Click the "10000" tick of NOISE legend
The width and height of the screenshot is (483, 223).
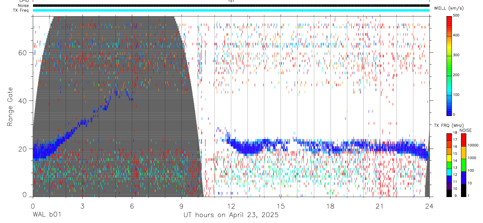[473, 145]
